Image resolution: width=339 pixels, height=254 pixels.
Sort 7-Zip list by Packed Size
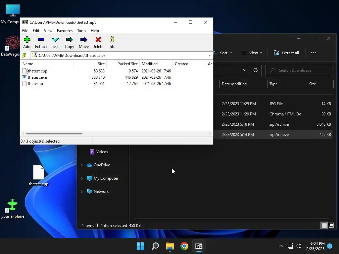pos(123,64)
